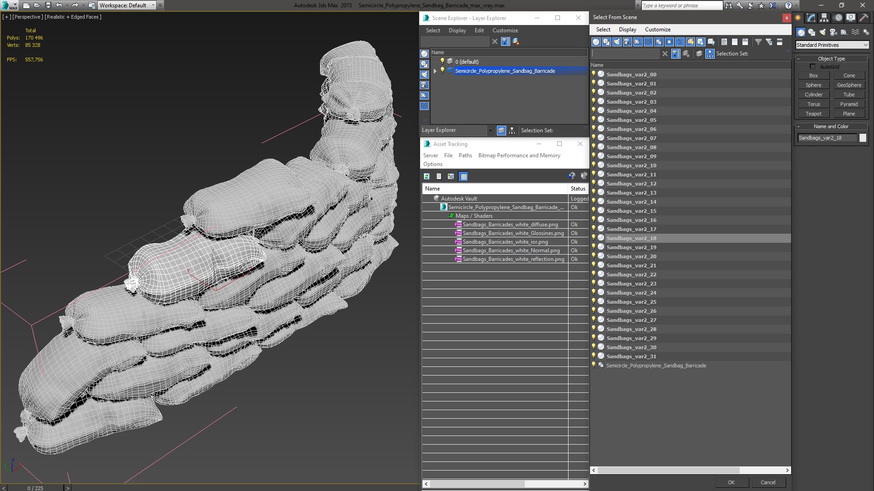Toggle Sort by Hierarchy in Select From Scene
This screenshot has width=874, height=491.
pyautogui.click(x=710, y=54)
